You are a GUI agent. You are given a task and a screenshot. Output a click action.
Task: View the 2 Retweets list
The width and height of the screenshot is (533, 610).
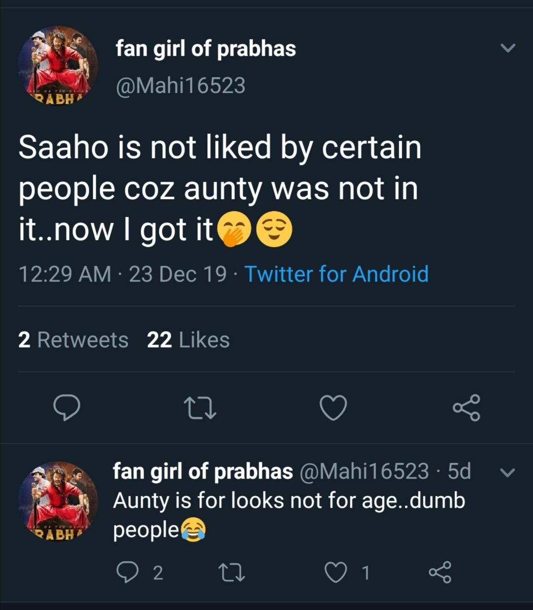pyautogui.click(x=73, y=340)
